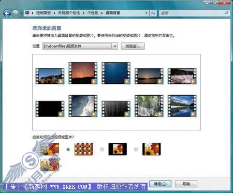Viewport: 233px width, 193px height.
Task: Select 个性化 in the breadcrumb path
Action: point(93,13)
